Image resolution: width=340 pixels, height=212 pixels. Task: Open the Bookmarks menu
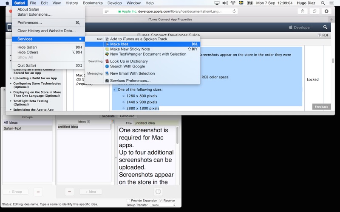click(x=93, y=3)
